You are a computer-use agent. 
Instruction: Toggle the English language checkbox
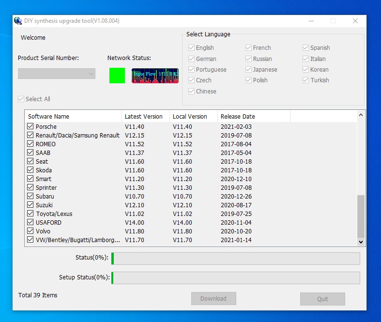click(192, 48)
